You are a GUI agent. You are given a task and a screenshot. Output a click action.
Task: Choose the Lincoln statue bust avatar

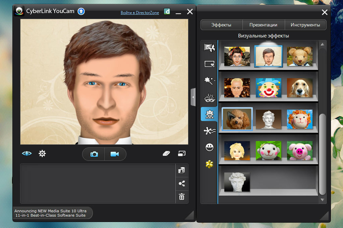269,119
